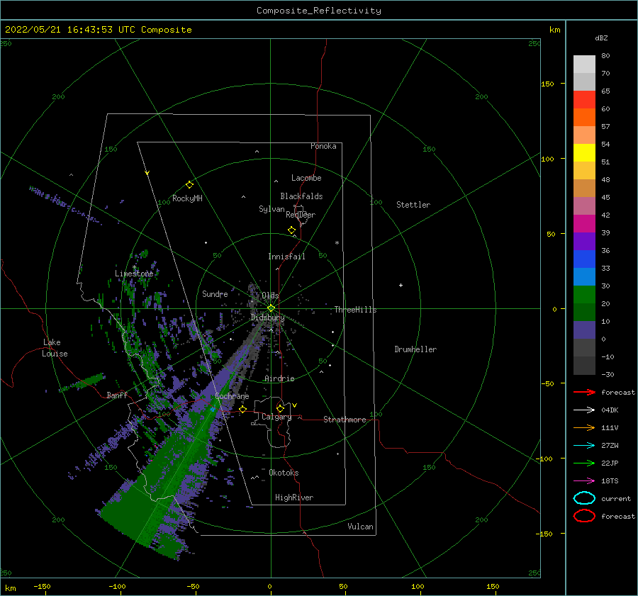Click the light gray 80 dBZ swatch
This screenshot has width=638, height=596.
(x=584, y=64)
